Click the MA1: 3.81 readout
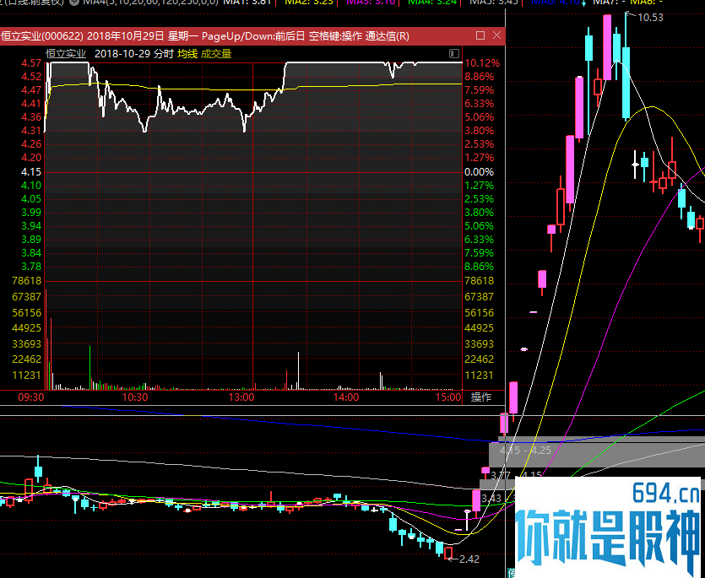The image size is (705, 578). click(x=247, y=3)
